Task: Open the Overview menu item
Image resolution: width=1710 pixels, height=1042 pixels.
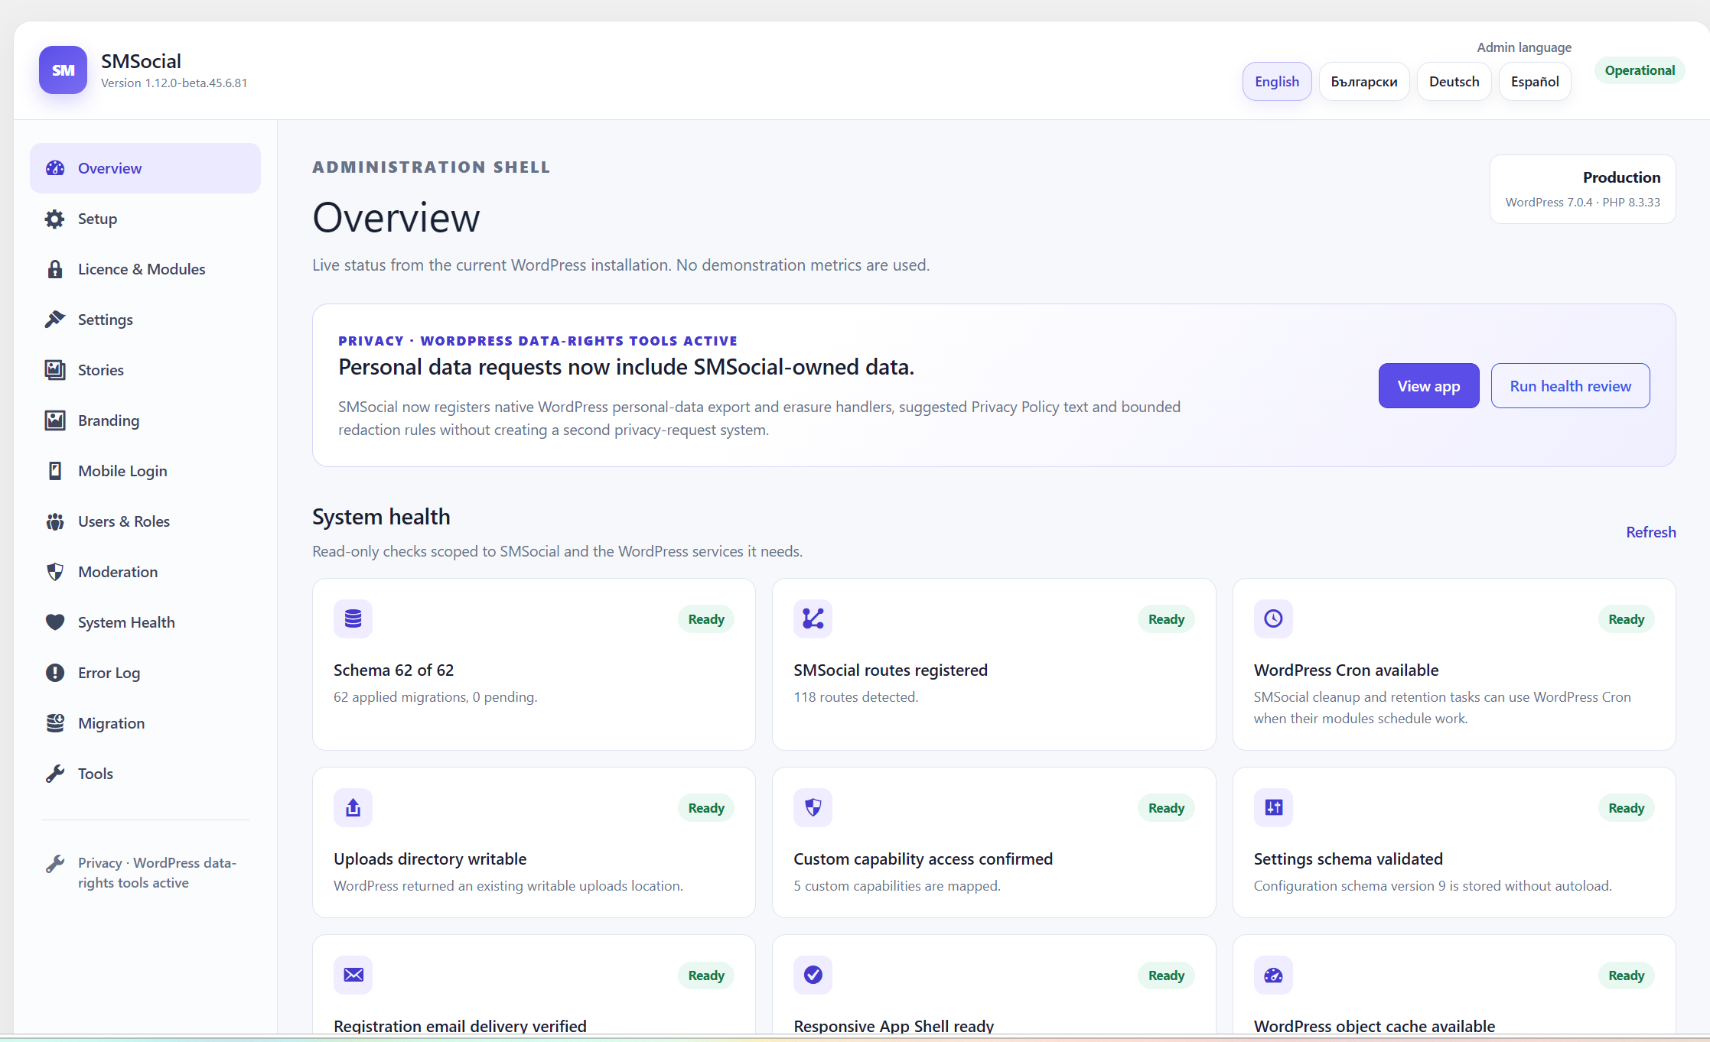Action: tap(145, 168)
